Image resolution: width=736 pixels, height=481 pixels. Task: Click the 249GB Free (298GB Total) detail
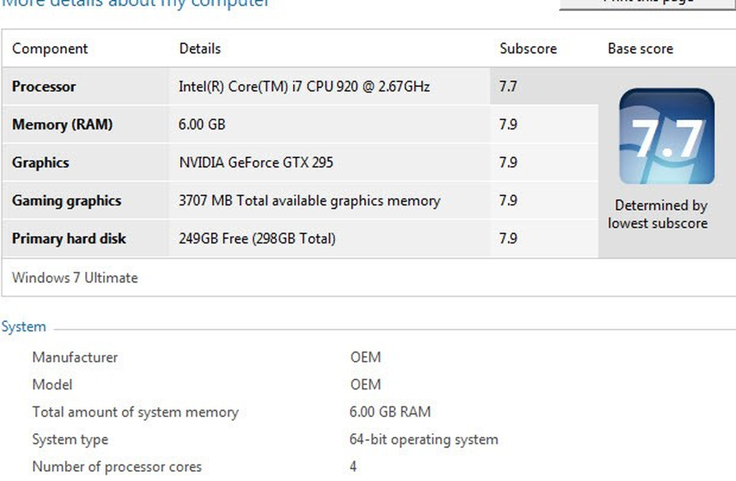pos(257,238)
